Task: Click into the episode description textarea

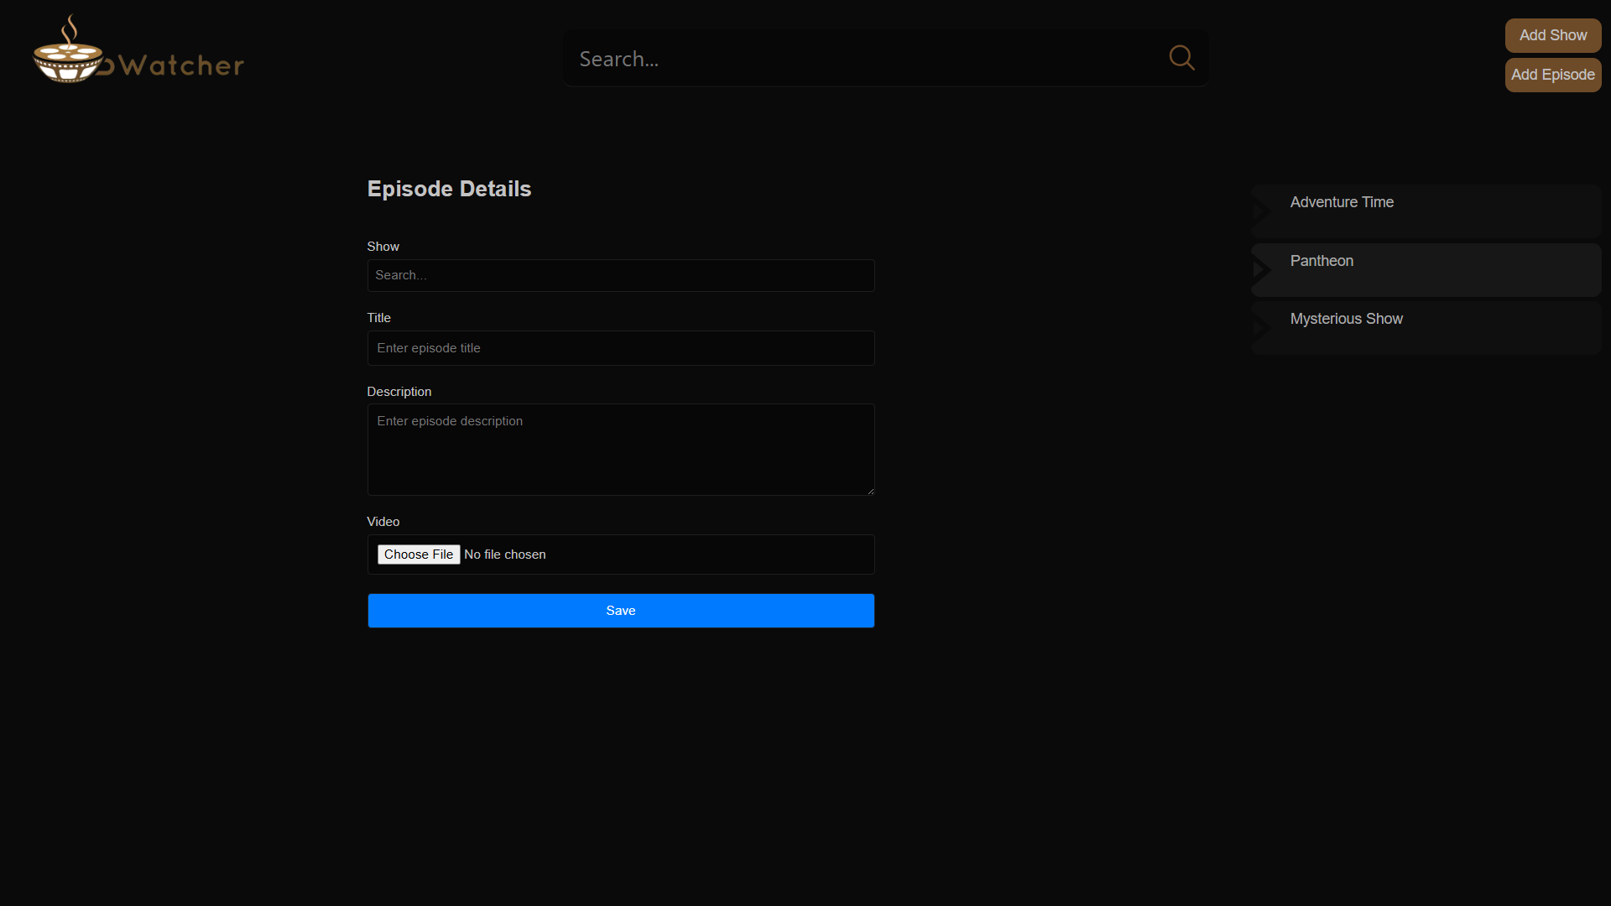Action: 620,450
